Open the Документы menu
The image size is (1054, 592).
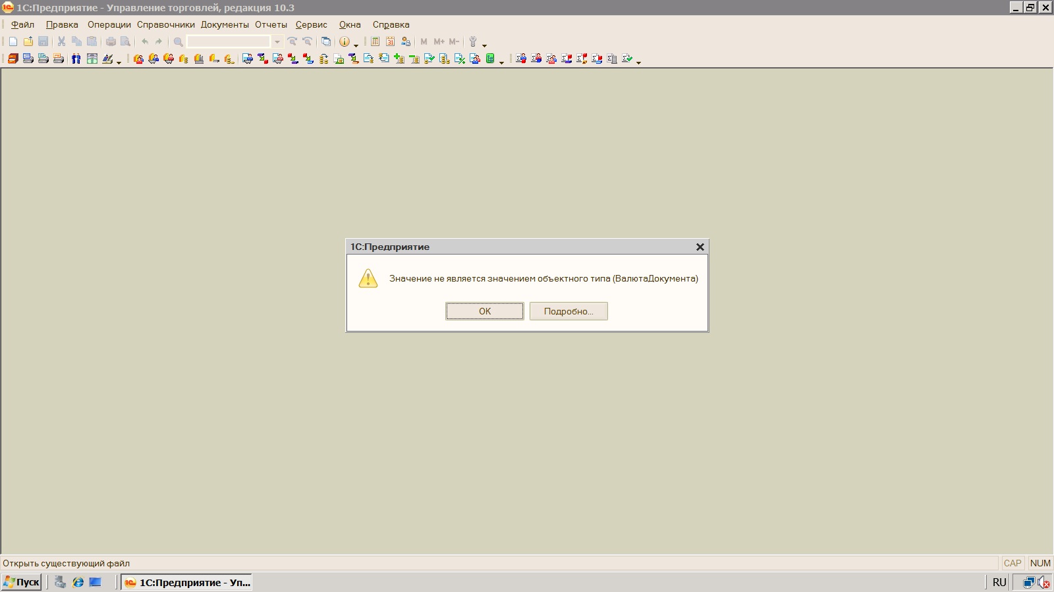click(225, 24)
